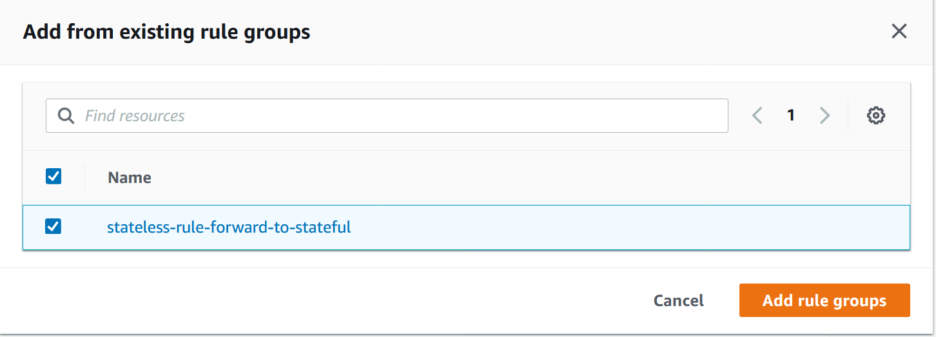Go to the previous page of rule groups
Viewport: 936px width, 337px height.
coord(757,116)
